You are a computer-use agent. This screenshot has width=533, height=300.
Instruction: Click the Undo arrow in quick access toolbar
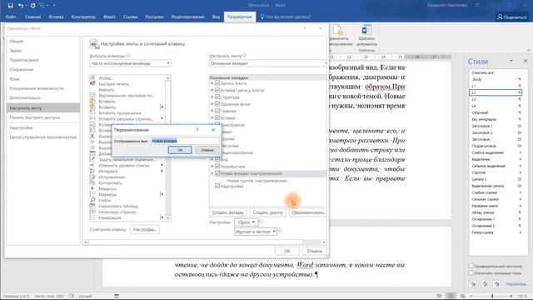pyautogui.click(x=21, y=6)
